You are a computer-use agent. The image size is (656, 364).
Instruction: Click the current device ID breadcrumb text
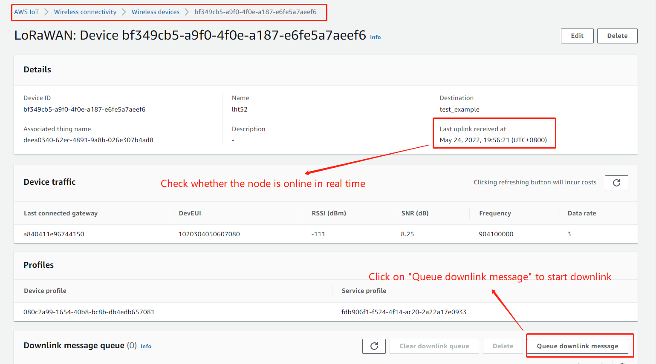(x=255, y=12)
